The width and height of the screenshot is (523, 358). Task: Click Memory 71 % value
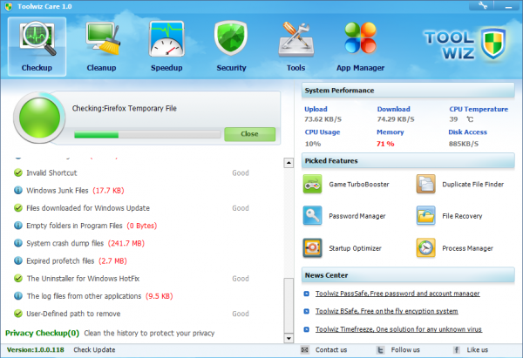[x=385, y=144]
